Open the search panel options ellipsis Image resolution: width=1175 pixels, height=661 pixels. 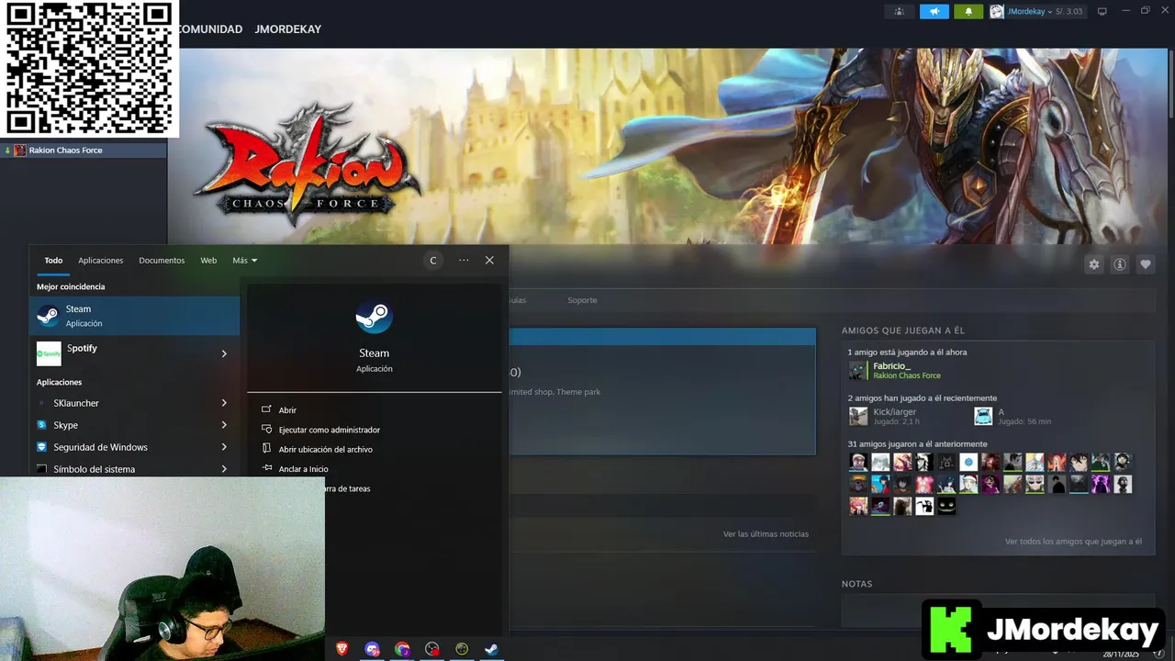tap(464, 261)
